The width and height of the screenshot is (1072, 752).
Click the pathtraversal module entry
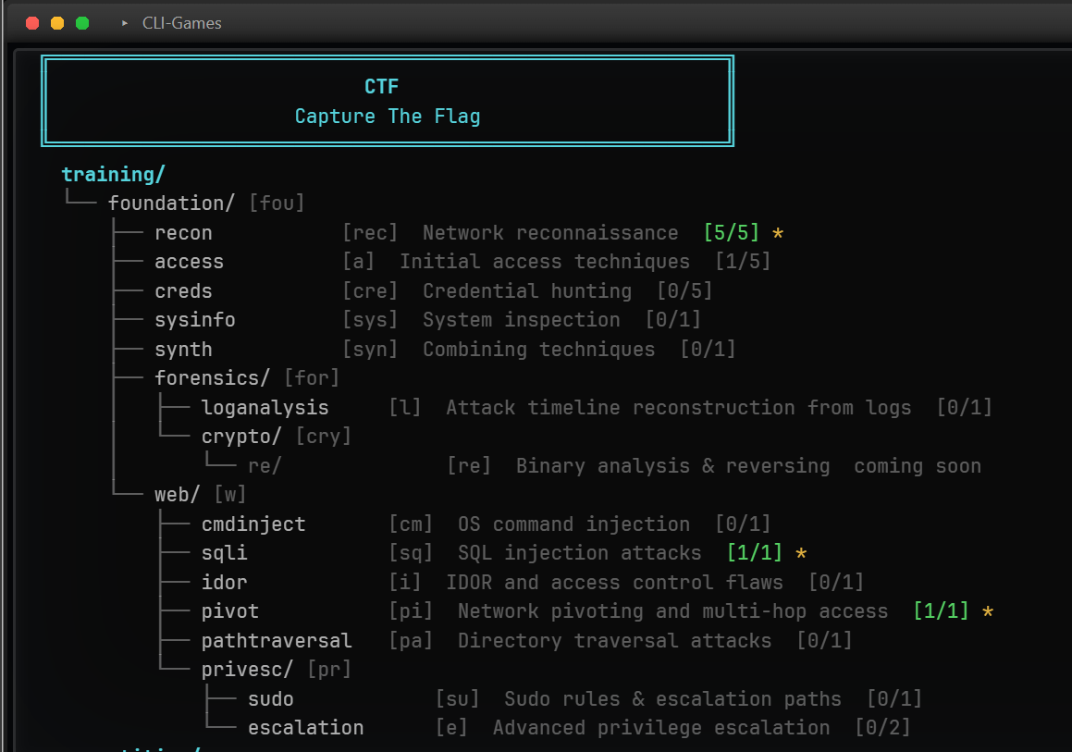pyautogui.click(x=277, y=640)
